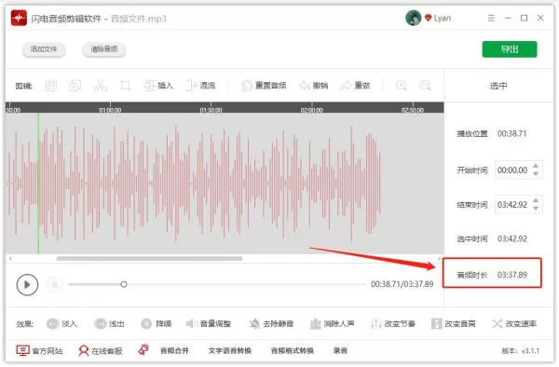Open 改变速率 change speed
The height and width of the screenshot is (367, 559).
pyautogui.click(x=514, y=323)
